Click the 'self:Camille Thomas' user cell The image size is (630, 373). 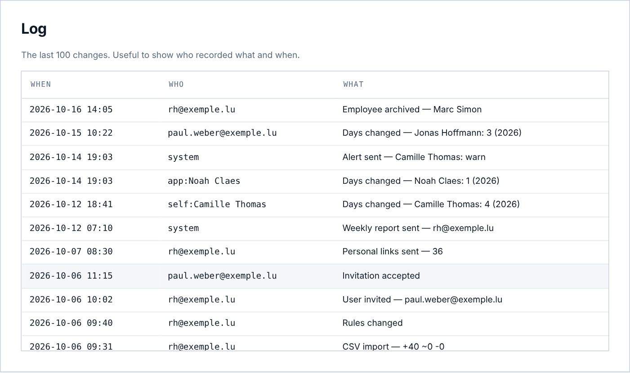pos(217,204)
